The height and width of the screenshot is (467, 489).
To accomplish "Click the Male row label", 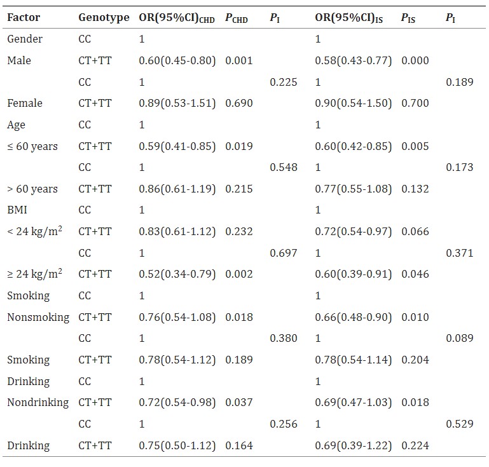I will pos(20,61).
